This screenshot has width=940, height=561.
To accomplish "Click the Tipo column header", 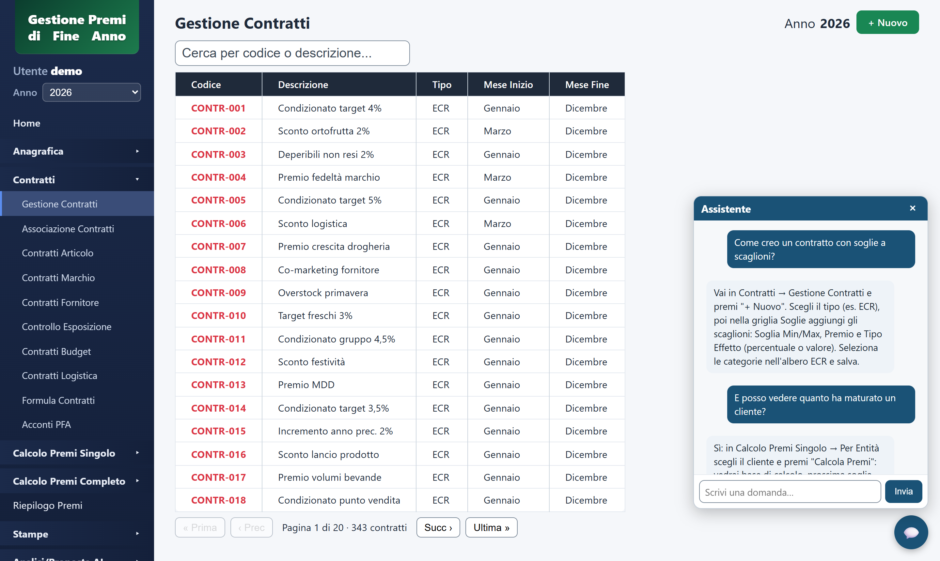I will pyautogui.click(x=442, y=84).
